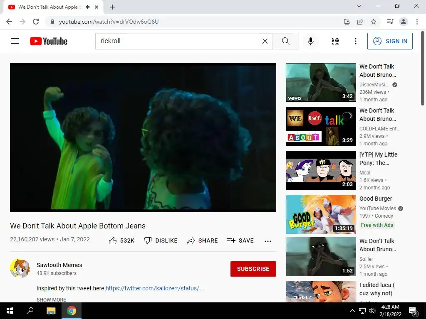The height and width of the screenshot is (319, 426).
Task: Open File Explorer from taskbar
Action: tap(51, 311)
